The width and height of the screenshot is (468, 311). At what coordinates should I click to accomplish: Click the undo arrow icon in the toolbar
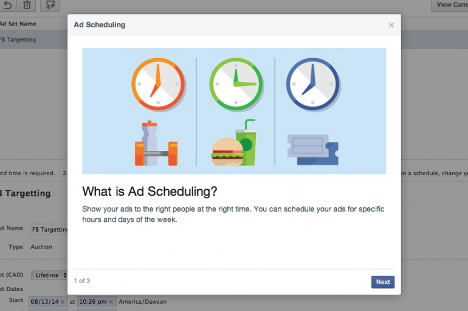(7, 5)
